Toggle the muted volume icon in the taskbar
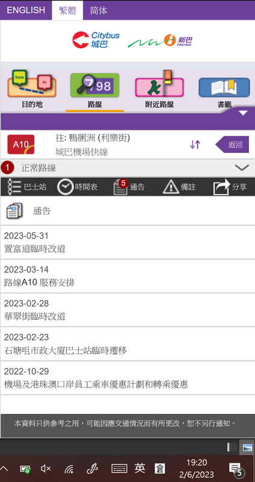The width and height of the screenshot is (255, 482). (46, 469)
